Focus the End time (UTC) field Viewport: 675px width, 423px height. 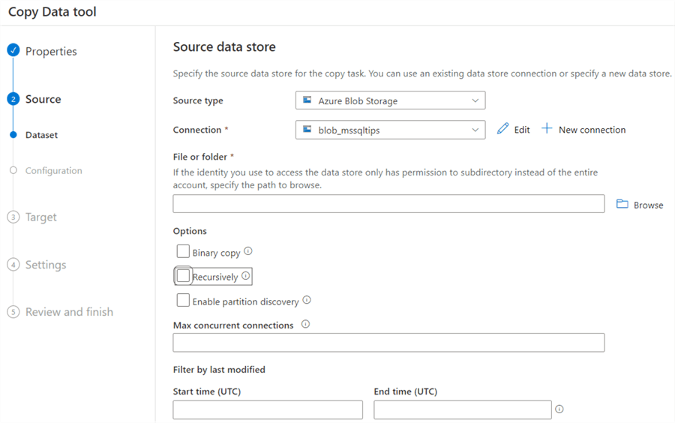point(462,409)
